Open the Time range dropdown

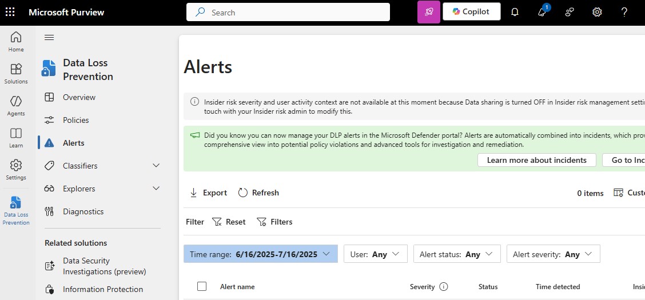(260, 254)
